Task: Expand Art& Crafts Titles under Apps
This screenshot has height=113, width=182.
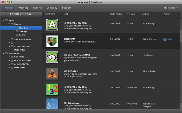Action: coord(9,46)
